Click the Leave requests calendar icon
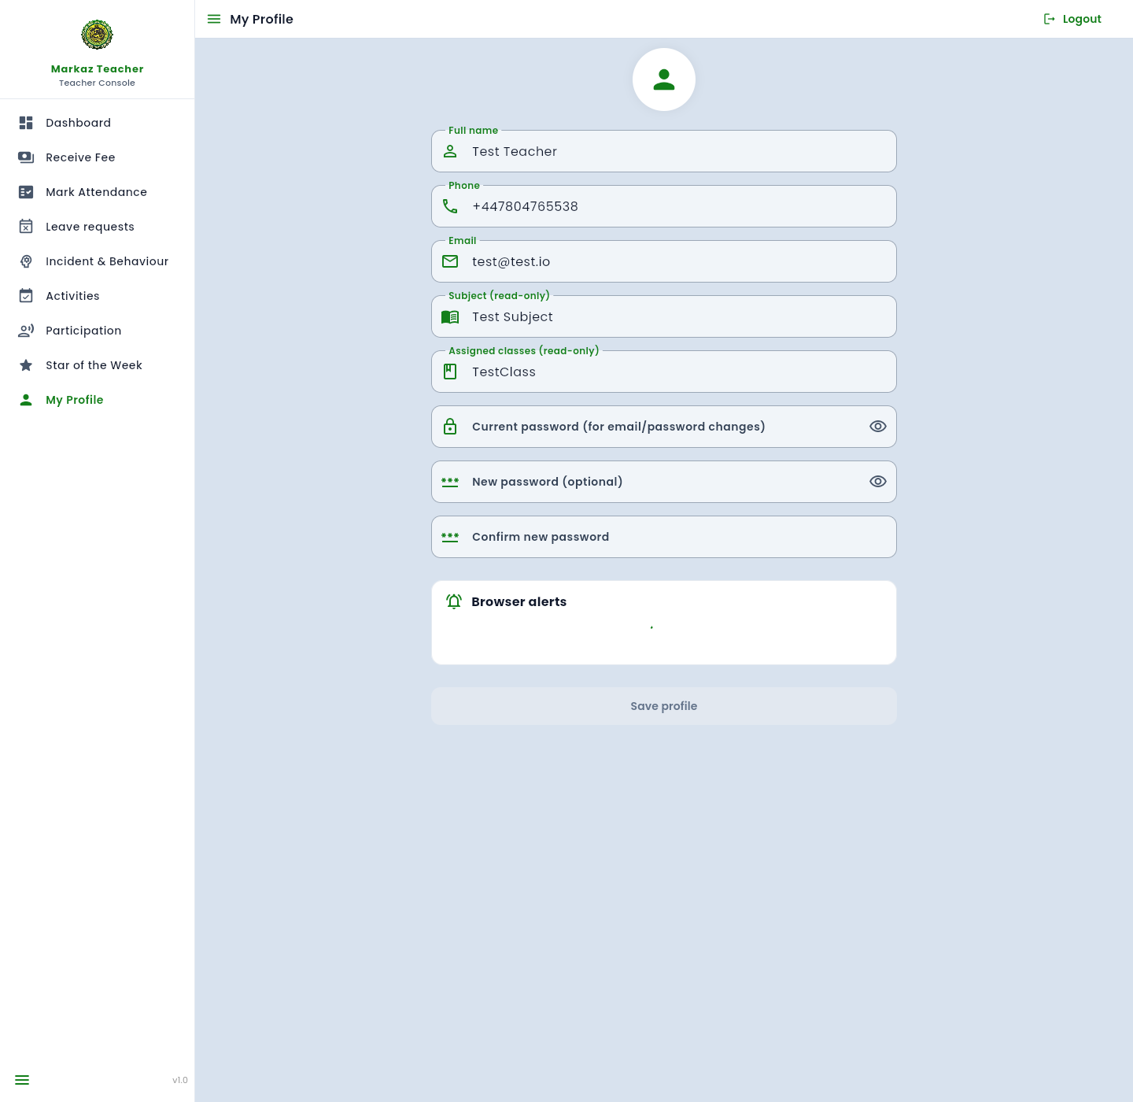Screen dimensions: 1133x1102 coord(26,227)
